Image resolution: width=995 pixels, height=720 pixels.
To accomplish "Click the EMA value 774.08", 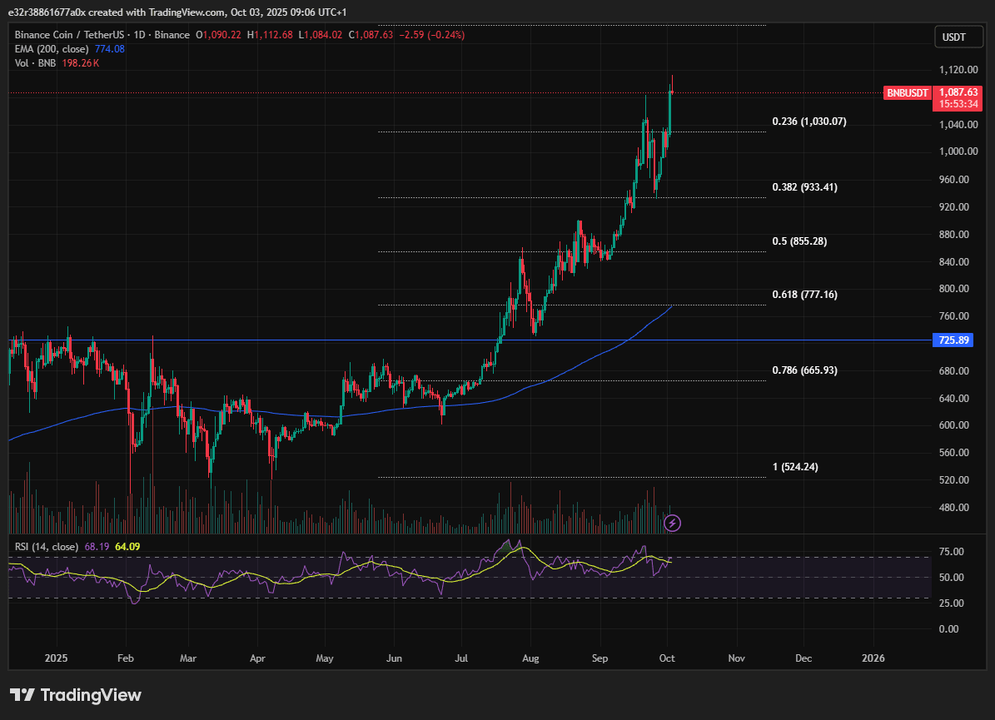I will 109,49.
